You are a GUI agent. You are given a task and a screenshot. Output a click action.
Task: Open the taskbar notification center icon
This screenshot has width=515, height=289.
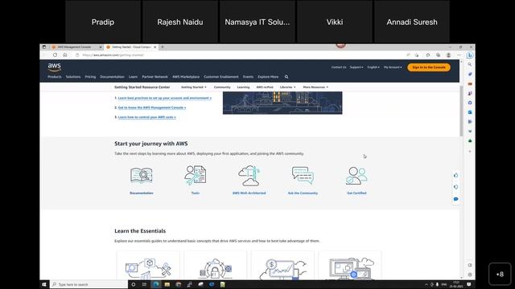469,284
